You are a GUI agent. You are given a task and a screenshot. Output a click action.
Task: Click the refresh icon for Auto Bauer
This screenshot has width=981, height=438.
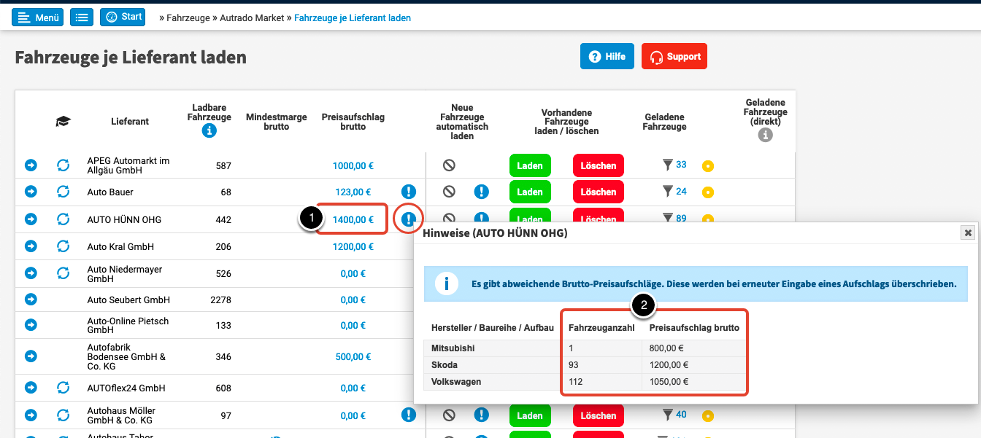pos(64,192)
